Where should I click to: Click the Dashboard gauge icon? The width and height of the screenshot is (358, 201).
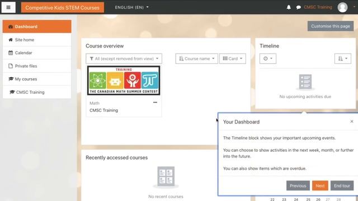pos(11,27)
